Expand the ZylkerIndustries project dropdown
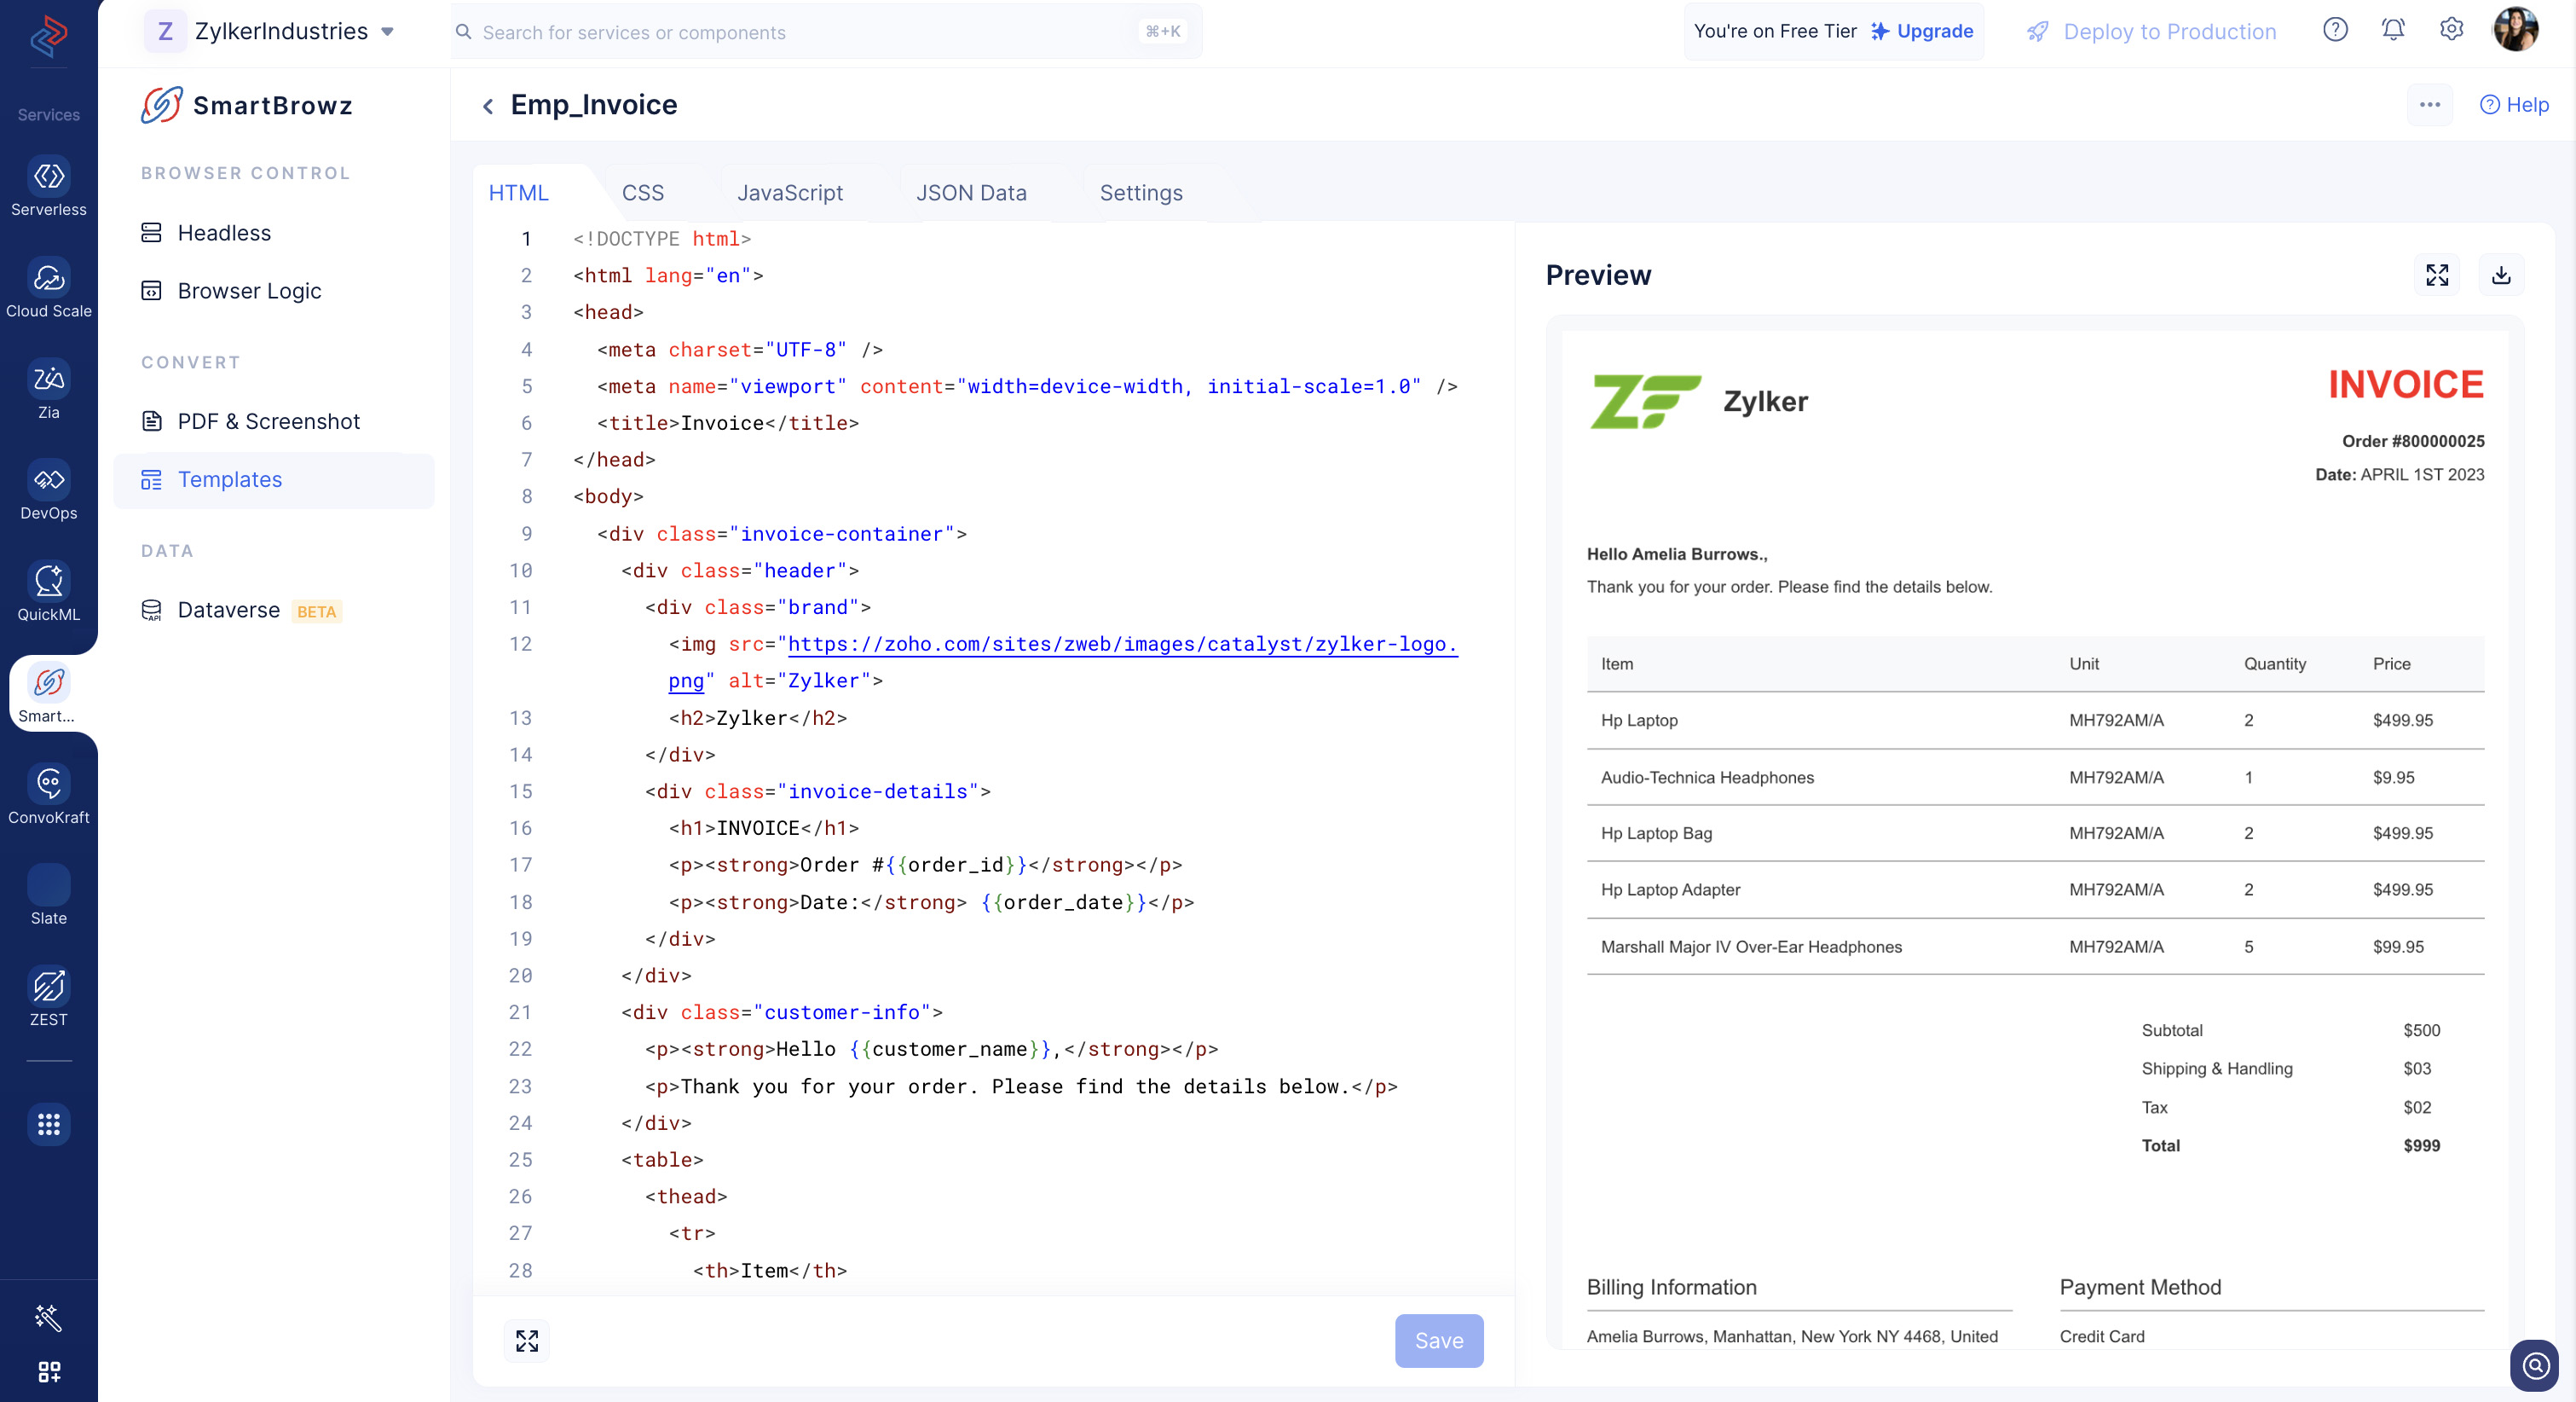Image resolution: width=2576 pixels, height=1402 pixels. 391,29
